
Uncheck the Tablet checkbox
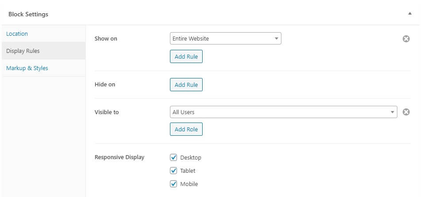coord(173,171)
